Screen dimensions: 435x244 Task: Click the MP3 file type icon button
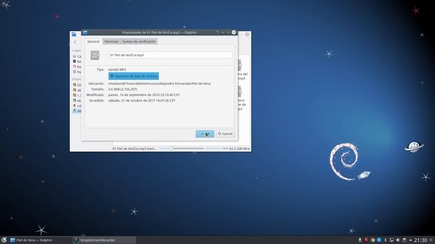95,55
